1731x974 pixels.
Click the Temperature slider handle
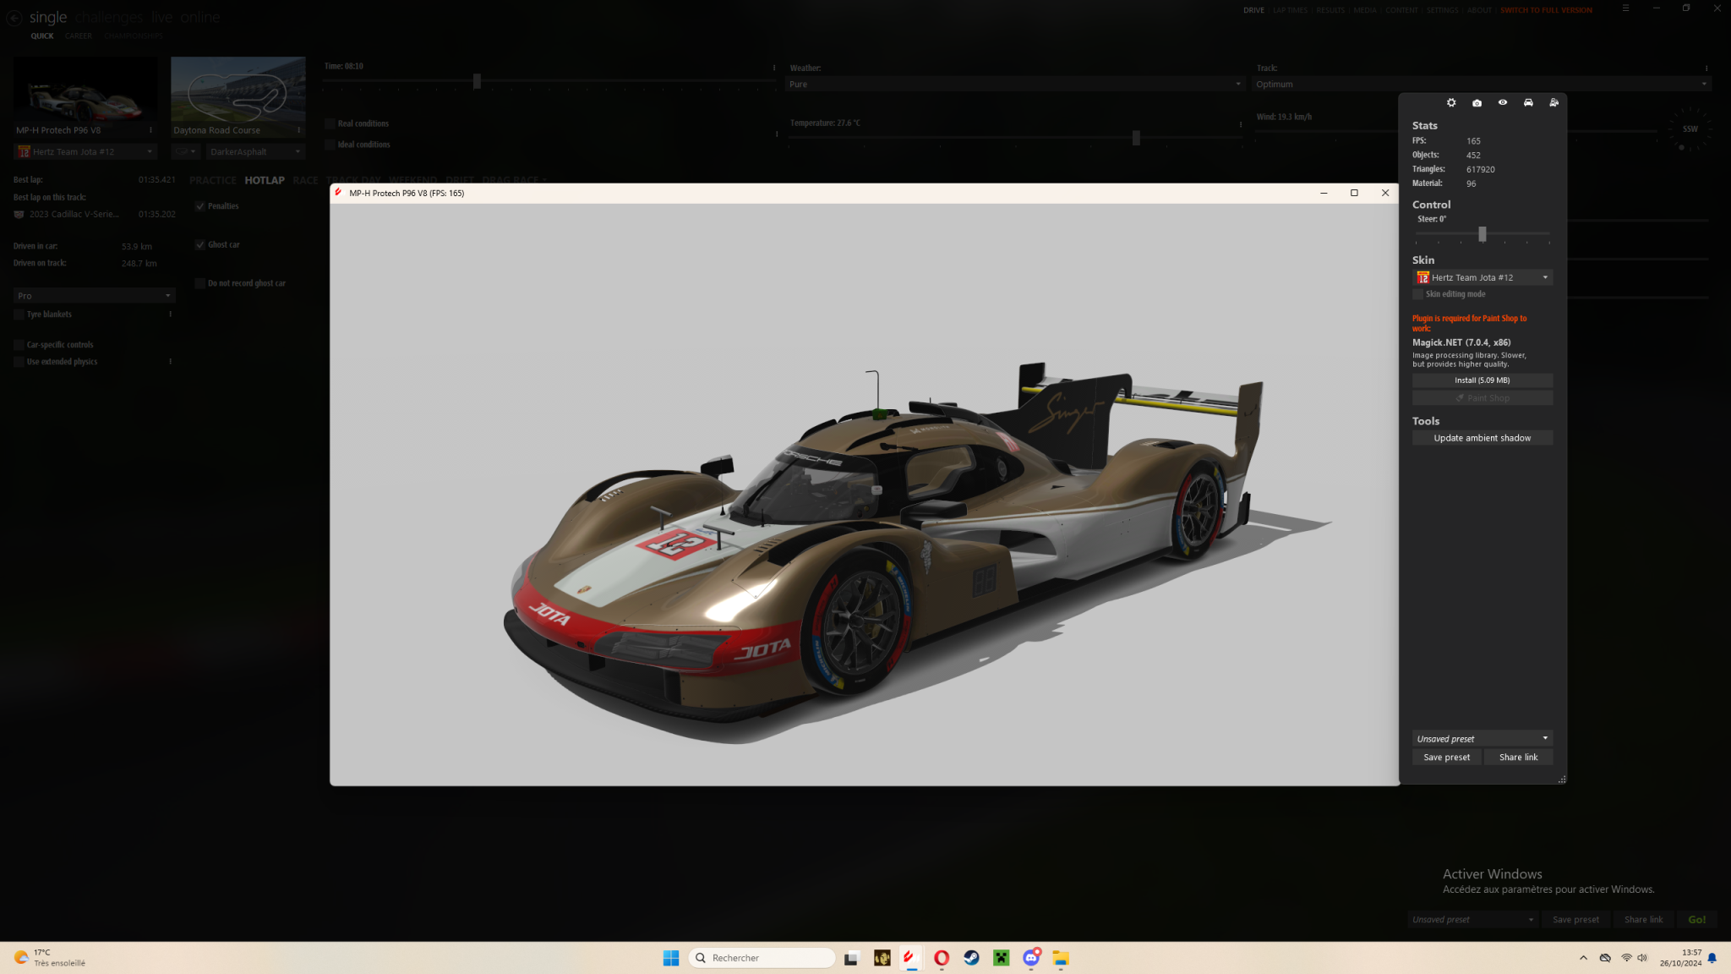point(1136,138)
